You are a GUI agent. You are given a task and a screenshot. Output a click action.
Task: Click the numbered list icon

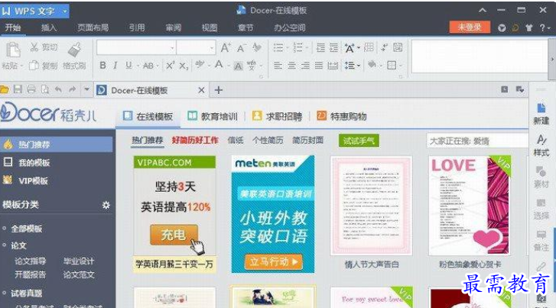pyautogui.click(x=298, y=47)
